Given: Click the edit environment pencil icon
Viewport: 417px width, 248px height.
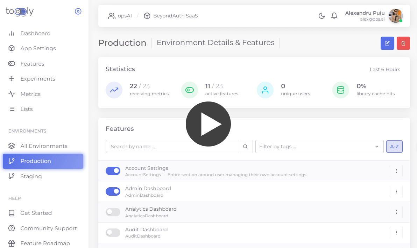Looking at the screenshot, I should coord(387,43).
